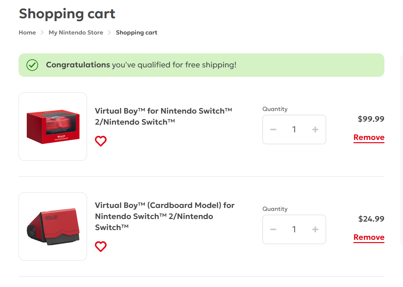Image resolution: width=403 pixels, height=287 pixels.
Task: Open Cardboard Model product thumbnail
Action: 53,226
